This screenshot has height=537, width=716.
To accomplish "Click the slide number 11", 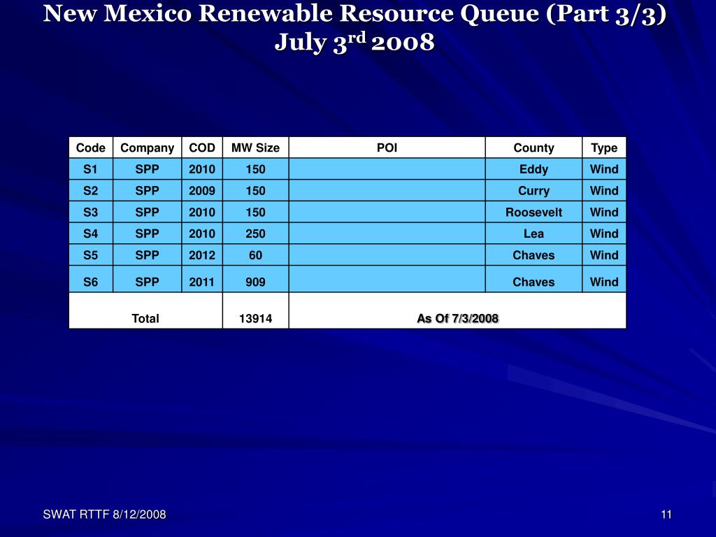I will [666, 515].
